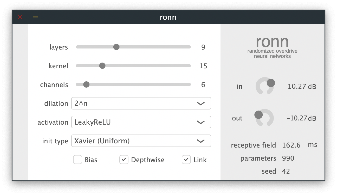
Task: Disable the Link checkbox
Action: point(186,160)
